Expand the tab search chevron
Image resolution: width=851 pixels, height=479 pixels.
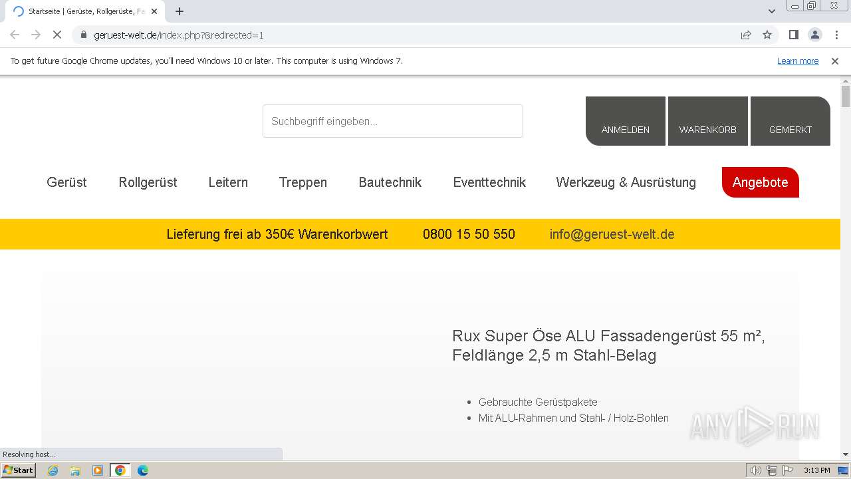click(x=772, y=11)
